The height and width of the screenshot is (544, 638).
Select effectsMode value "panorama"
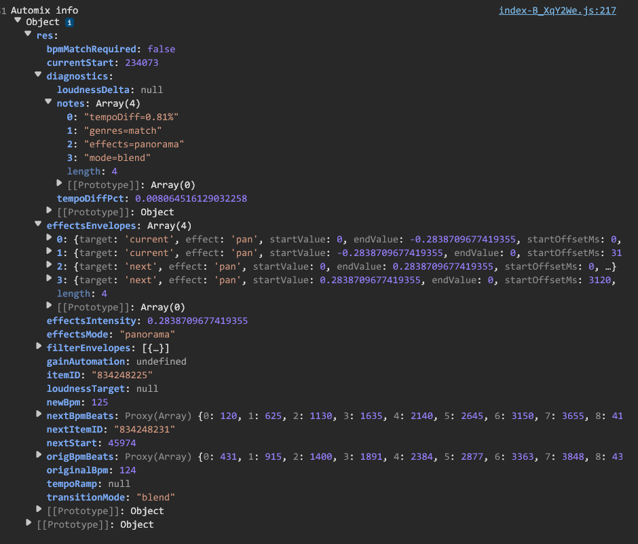point(147,334)
